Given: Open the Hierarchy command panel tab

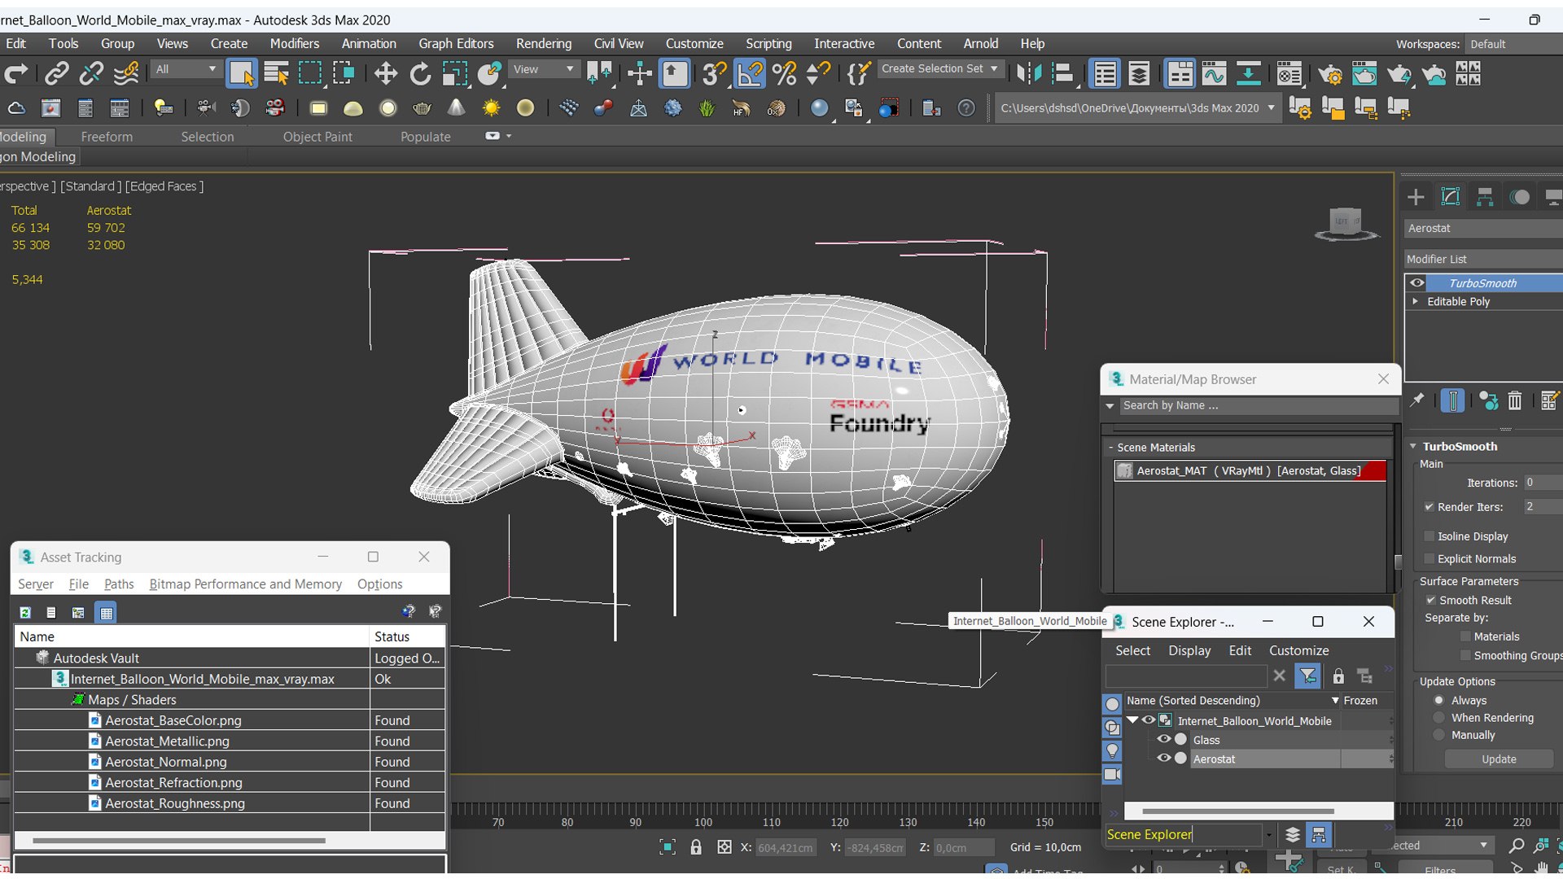Looking at the screenshot, I should 1485,197.
